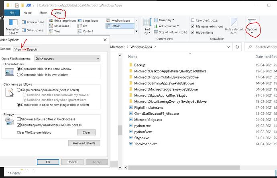Toggle Hidden items checkbox
The width and height of the screenshot is (277, 178).
pos(193,32)
